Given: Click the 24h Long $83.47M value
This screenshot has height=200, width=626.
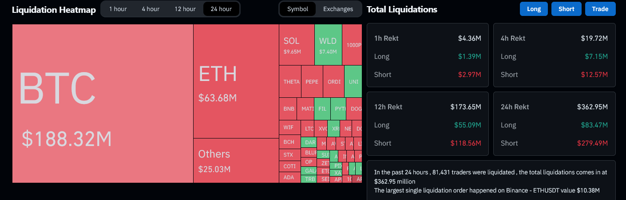Looking at the screenshot, I should pos(594,125).
